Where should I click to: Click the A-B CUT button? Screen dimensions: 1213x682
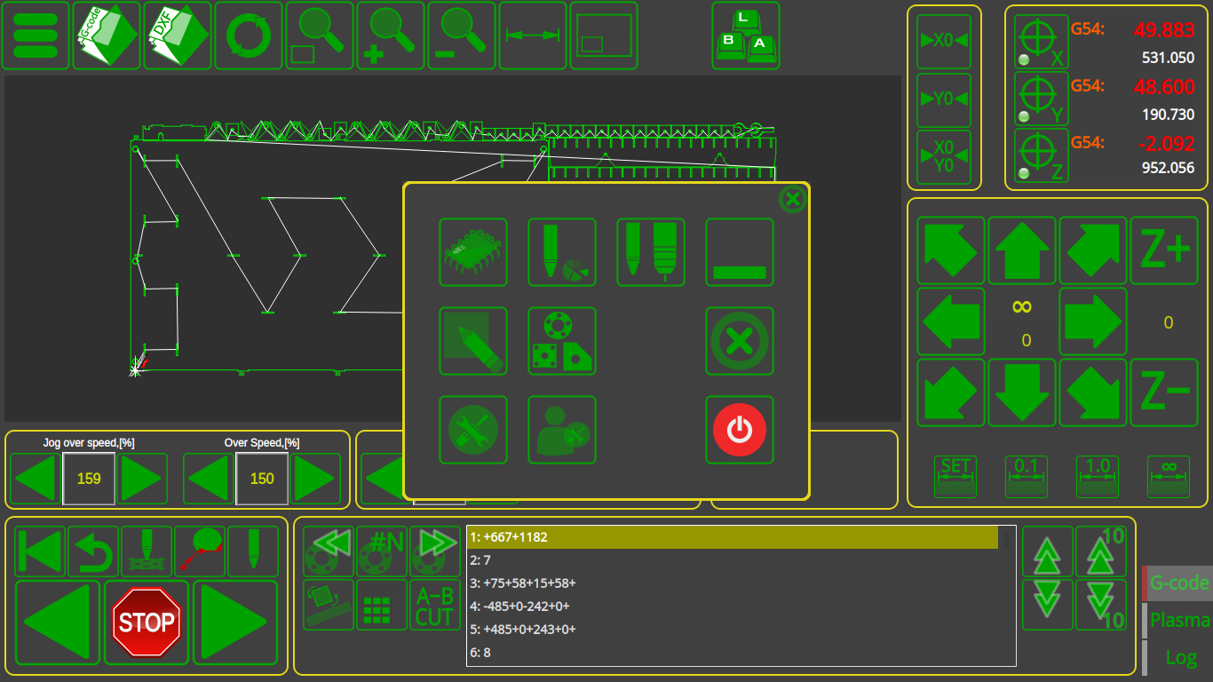(434, 606)
